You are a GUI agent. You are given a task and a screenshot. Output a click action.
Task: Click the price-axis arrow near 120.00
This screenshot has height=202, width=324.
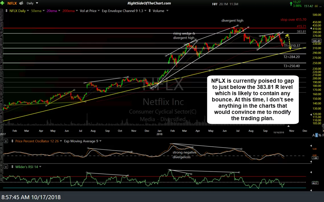point(311,114)
